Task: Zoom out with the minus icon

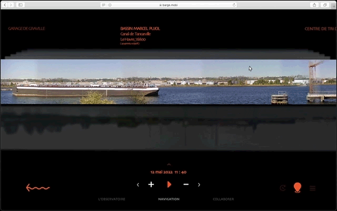Action: (186, 185)
